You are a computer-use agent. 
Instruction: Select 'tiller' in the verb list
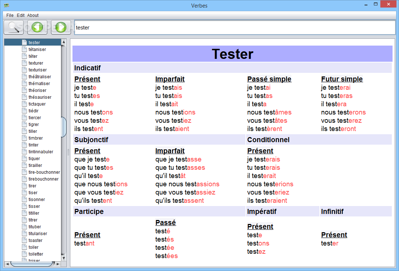33,131
